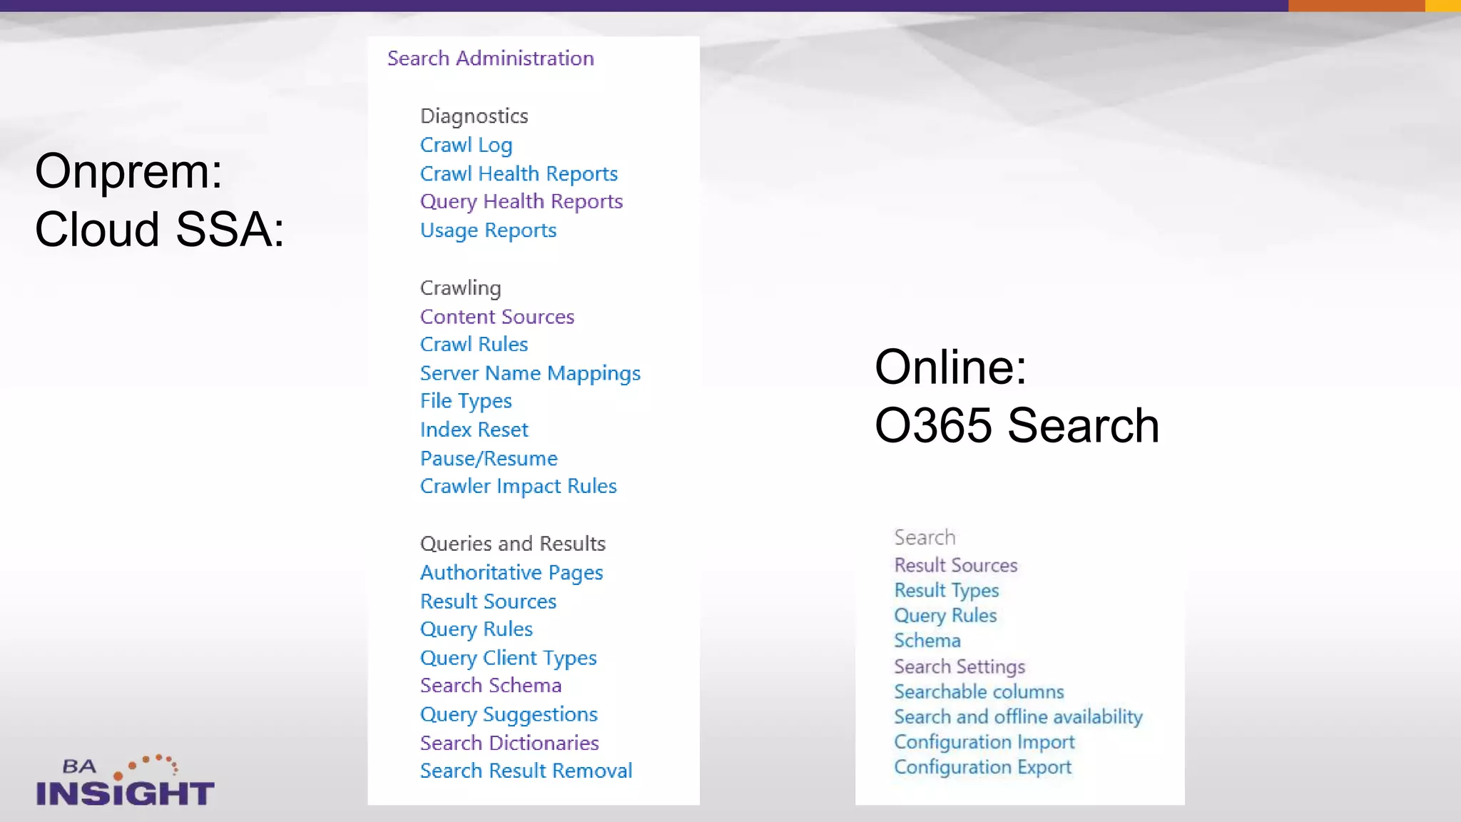Open Result Types in Online panel
This screenshot has width=1461, height=822.
946,591
